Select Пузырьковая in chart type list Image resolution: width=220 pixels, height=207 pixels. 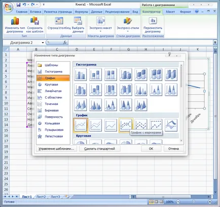point(53,130)
